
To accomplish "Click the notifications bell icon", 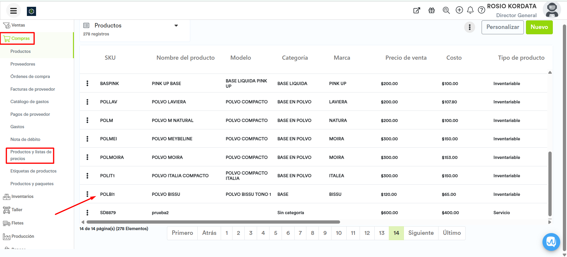I will (x=470, y=10).
